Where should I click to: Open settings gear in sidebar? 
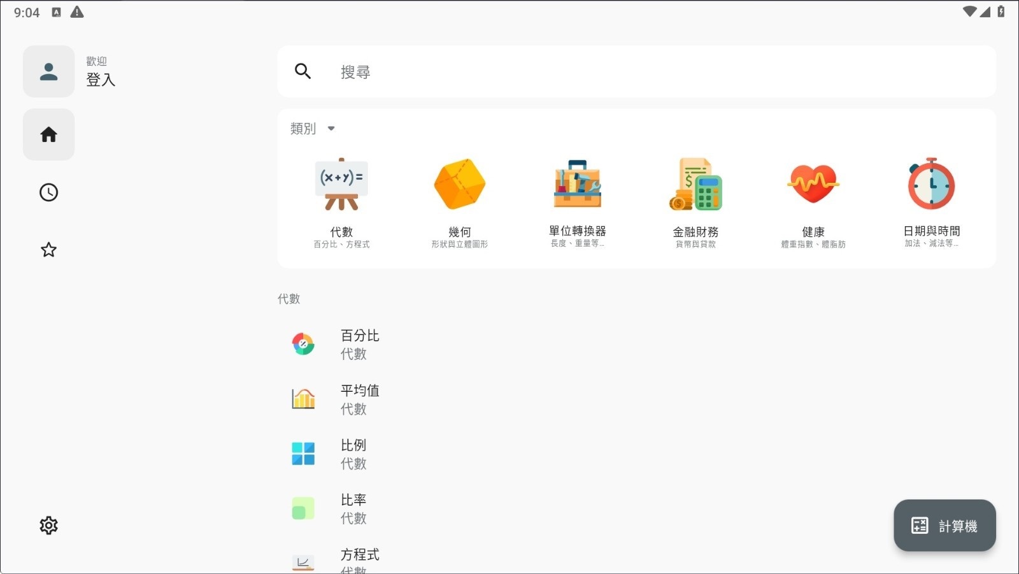click(48, 526)
